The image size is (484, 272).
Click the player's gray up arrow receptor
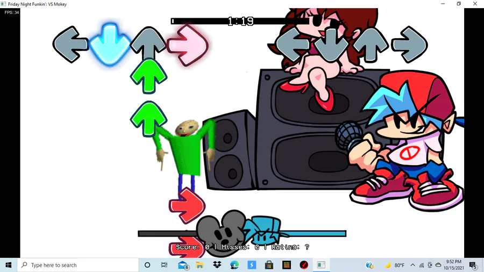148,42
